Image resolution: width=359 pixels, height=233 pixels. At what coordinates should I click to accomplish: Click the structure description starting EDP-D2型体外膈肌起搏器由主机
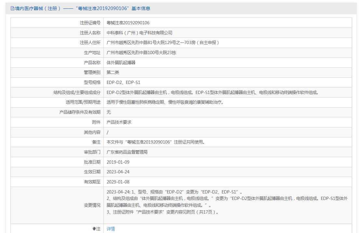pos(213,92)
